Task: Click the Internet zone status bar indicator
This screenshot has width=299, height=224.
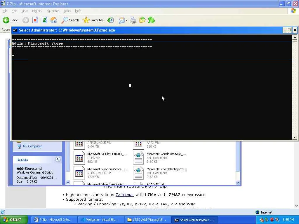Action: [264, 212]
